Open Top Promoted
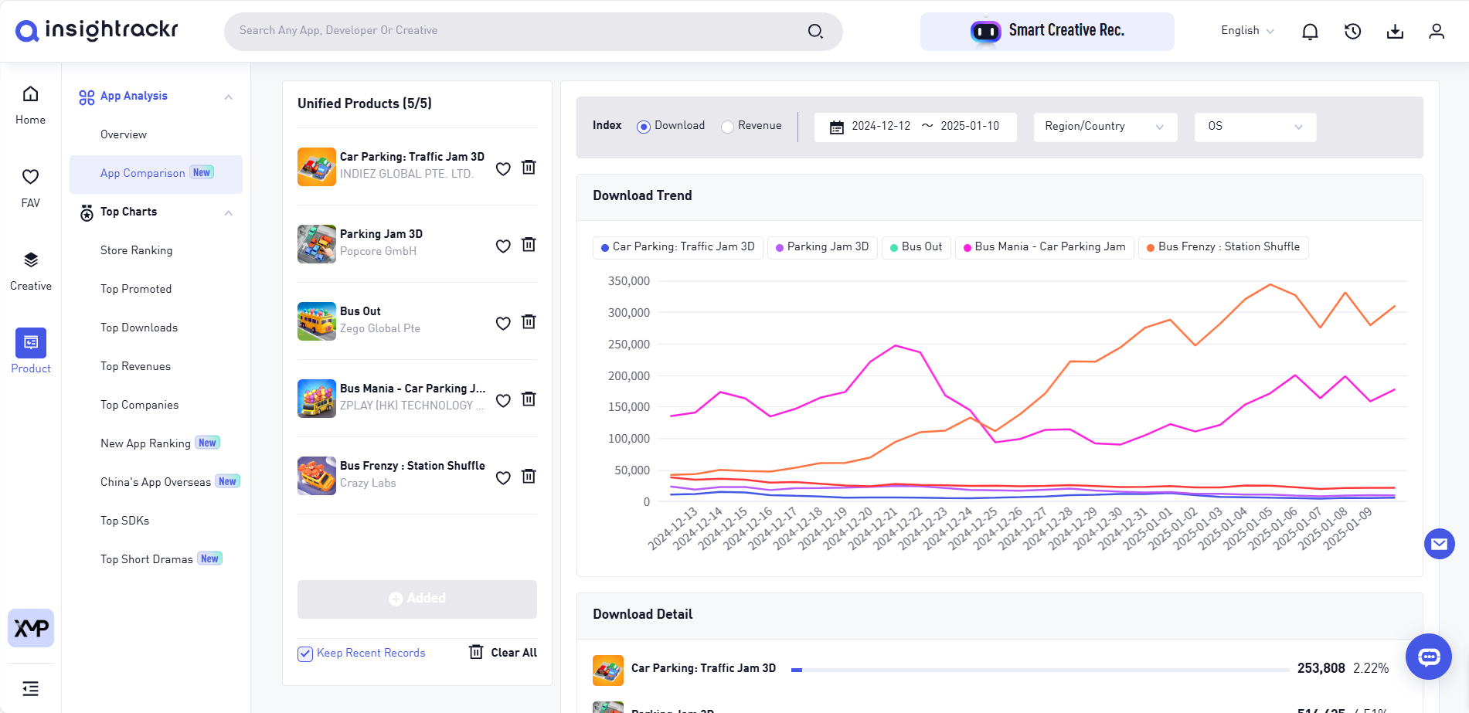1469x713 pixels. click(x=136, y=289)
